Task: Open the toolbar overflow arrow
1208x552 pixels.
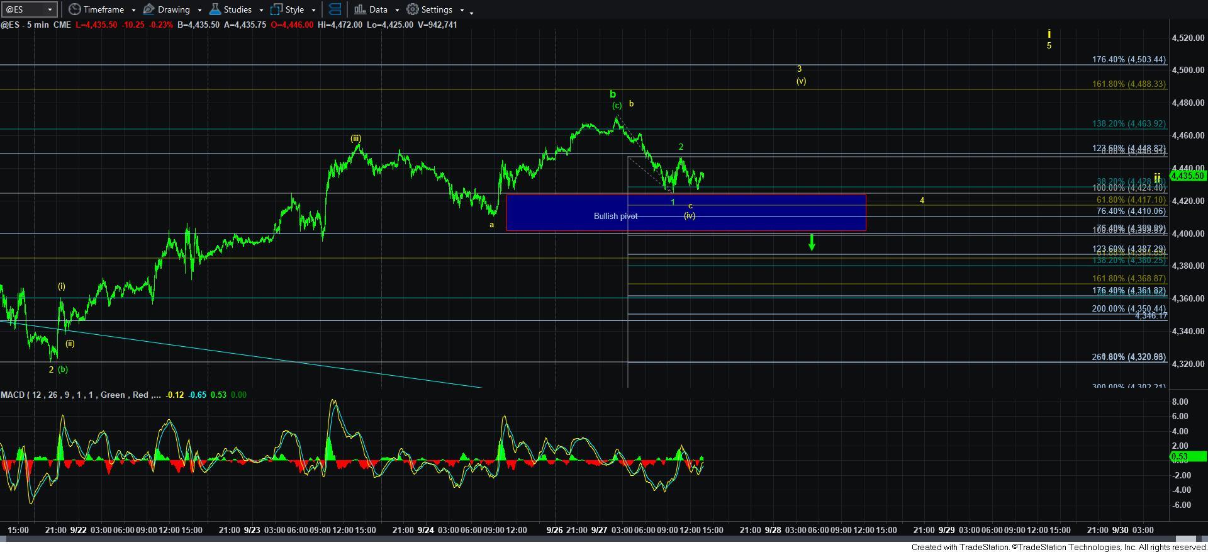Action: tap(472, 12)
